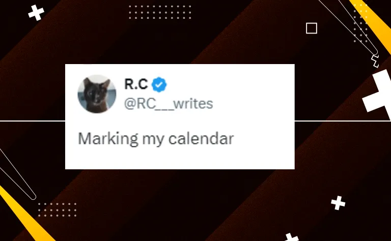Click the empty white area below tweet text

180,158
